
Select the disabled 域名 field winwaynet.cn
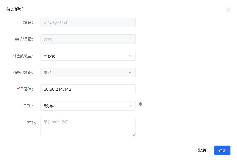(88, 22)
